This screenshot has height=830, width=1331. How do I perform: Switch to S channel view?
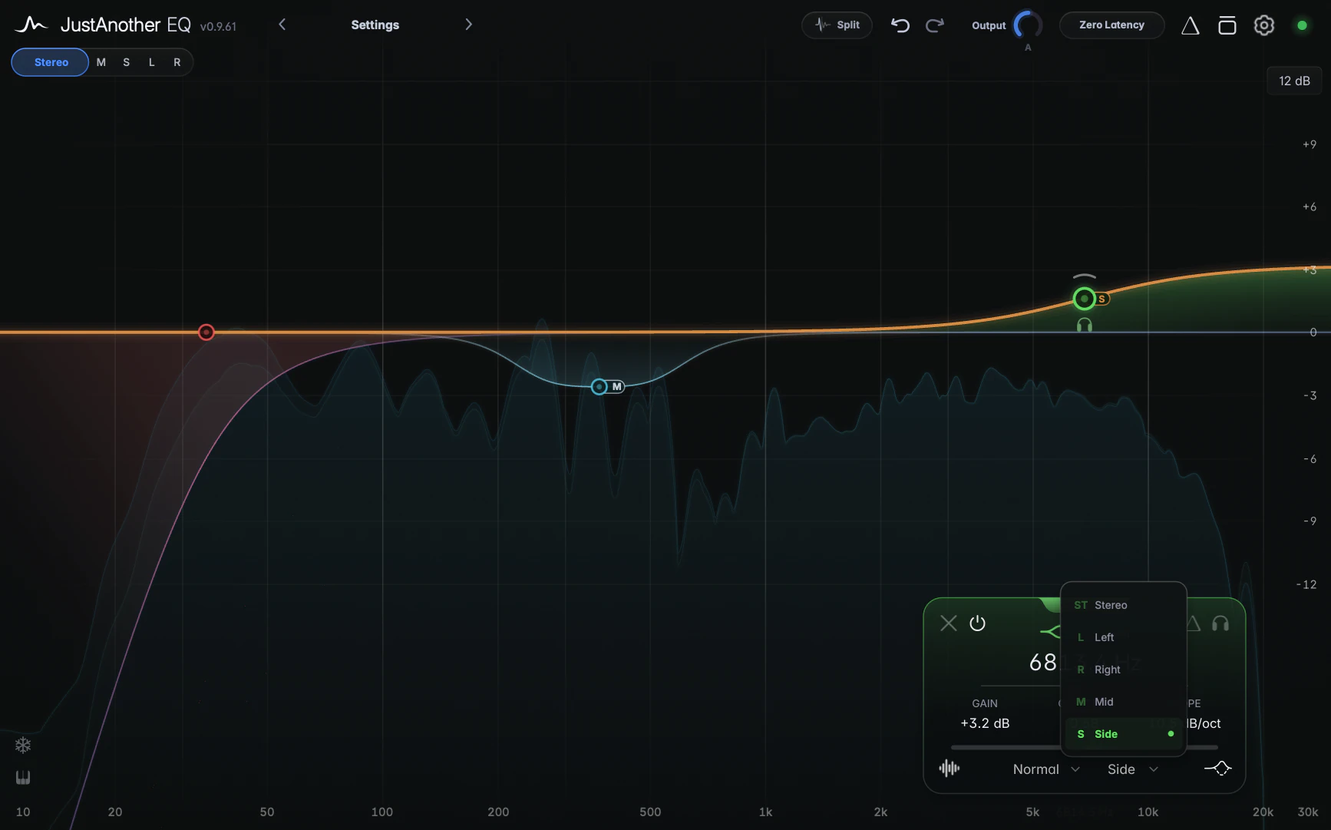(x=126, y=62)
